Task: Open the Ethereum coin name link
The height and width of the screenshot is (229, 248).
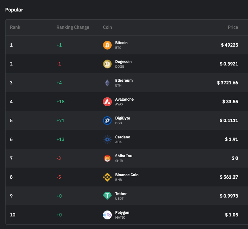Action: point(124,81)
